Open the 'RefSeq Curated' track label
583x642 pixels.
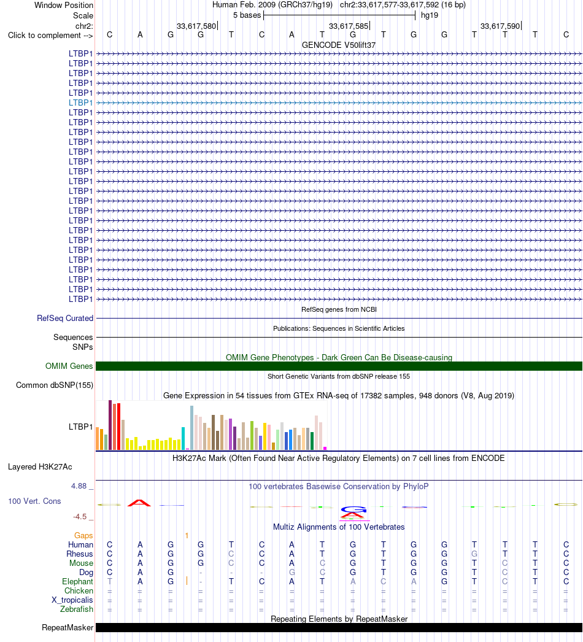(x=65, y=318)
